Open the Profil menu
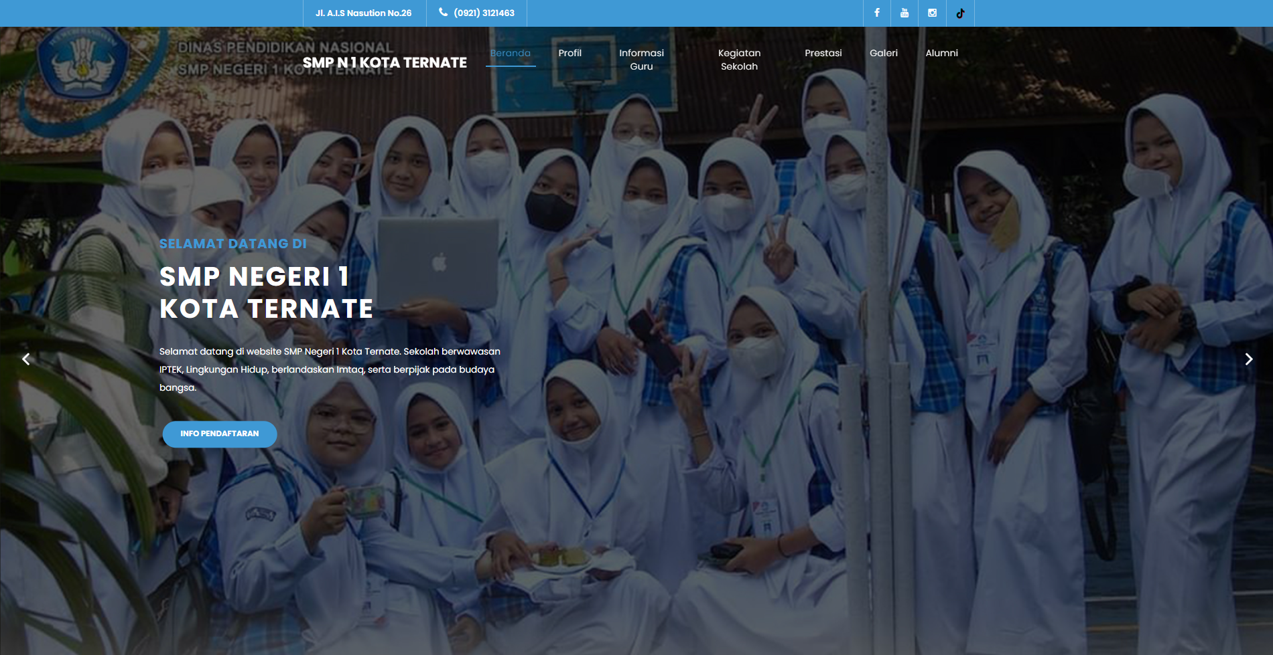The image size is (1273, 655). pyautogui.click(x=569, y=53)
